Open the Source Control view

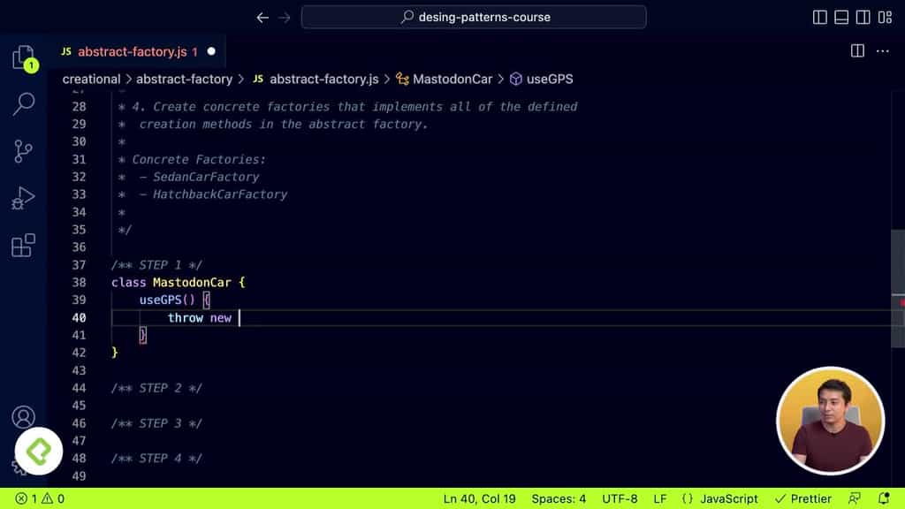click(23, 151)
